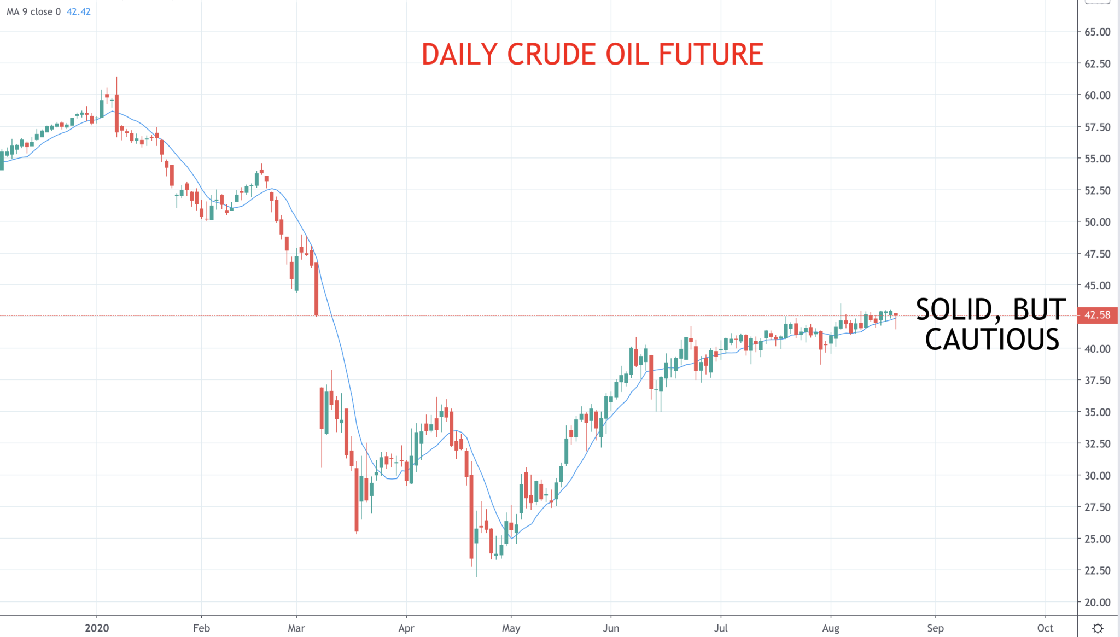
Task: Click the 50.00 price scale label
Action: (1098, 222)
